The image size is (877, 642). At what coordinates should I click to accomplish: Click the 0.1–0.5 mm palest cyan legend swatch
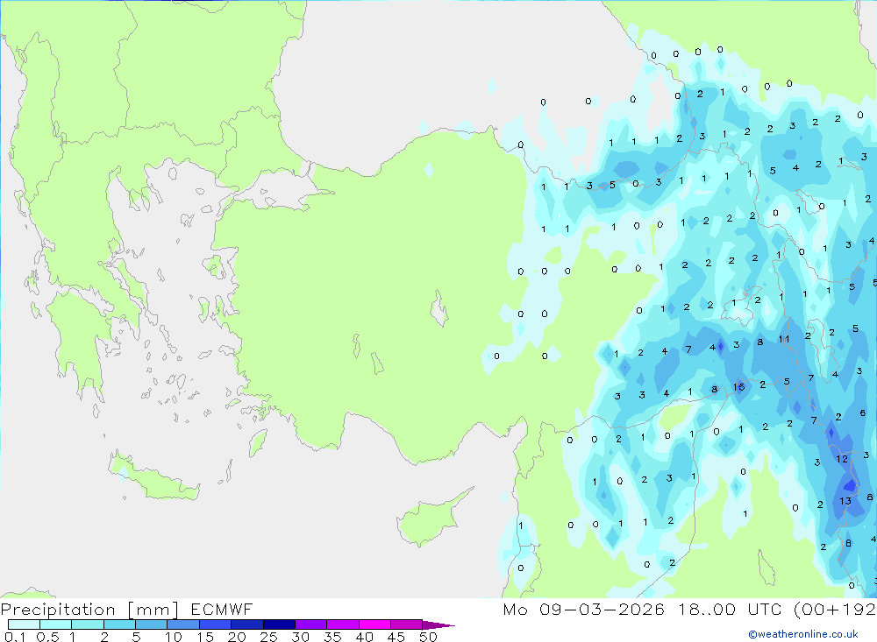click(x=24, y=624)
